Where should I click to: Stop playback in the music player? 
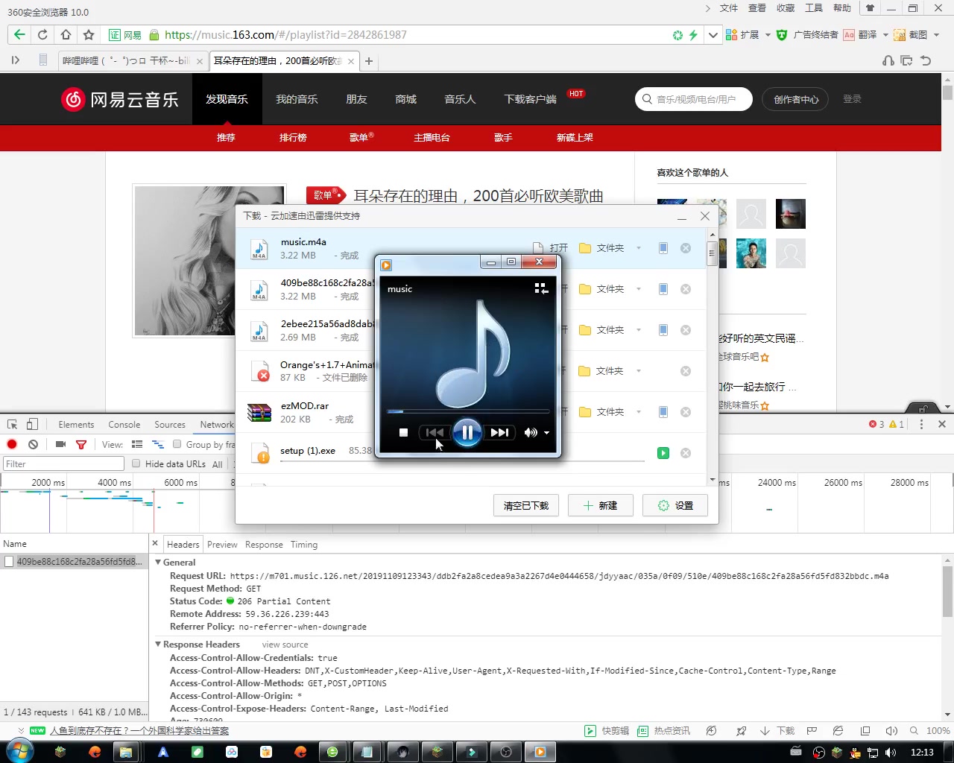pyautogui.click(x=403, y=432)
